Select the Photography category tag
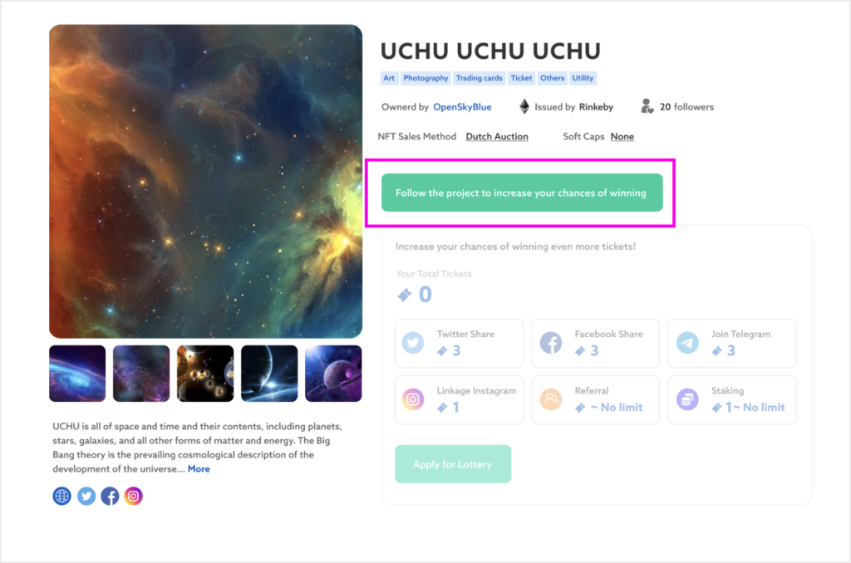This screenshot has height=563, width=851. [x=425, y=78]
